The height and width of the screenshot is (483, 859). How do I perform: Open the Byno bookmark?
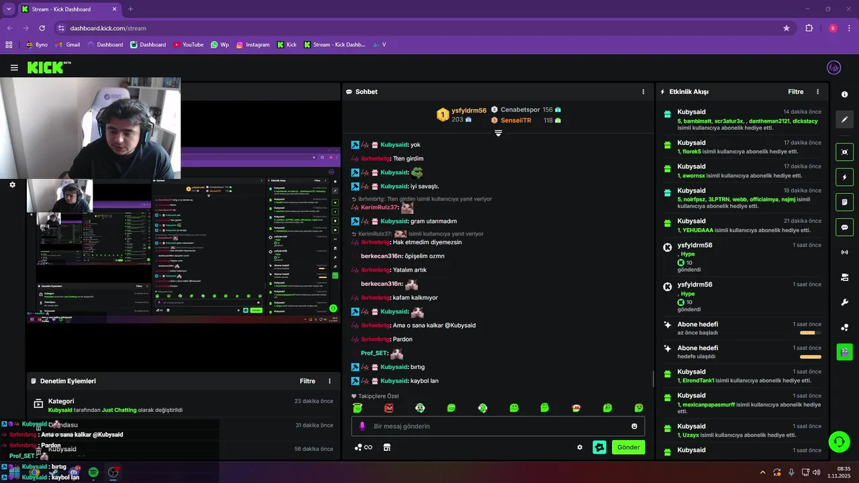click(x=37, y=45)
